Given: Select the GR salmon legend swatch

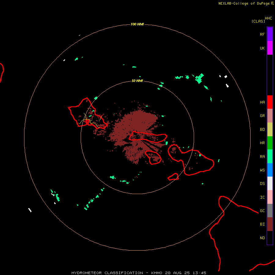Looking at the screenshot, I should pyautogui.click(x=270, y=116).
